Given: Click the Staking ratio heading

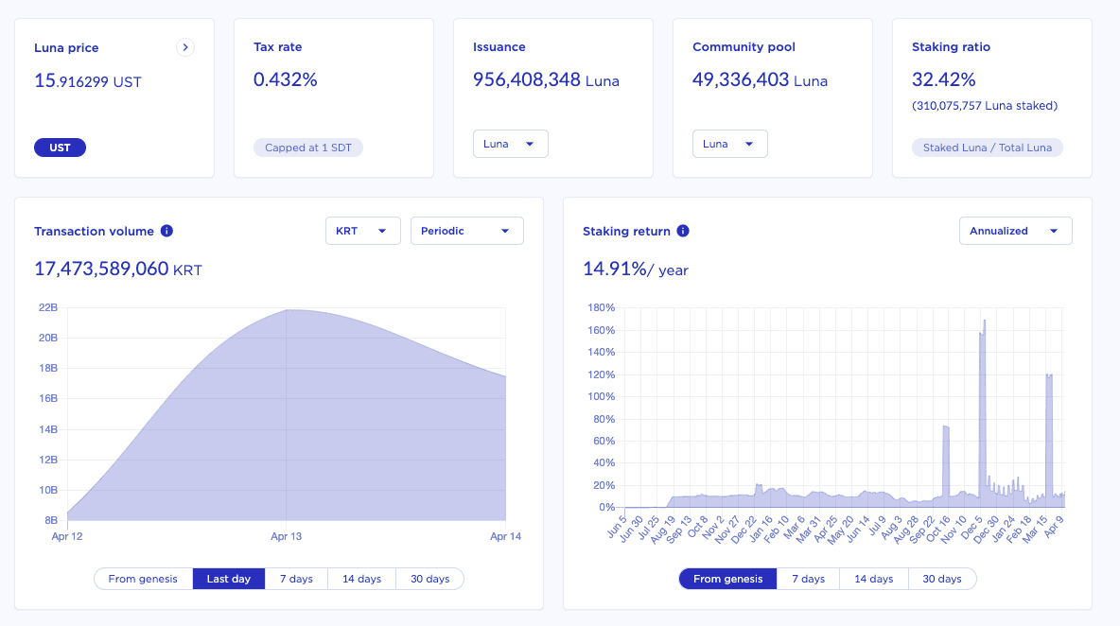Looking at the screenshot, I should [x=951, y=47].
